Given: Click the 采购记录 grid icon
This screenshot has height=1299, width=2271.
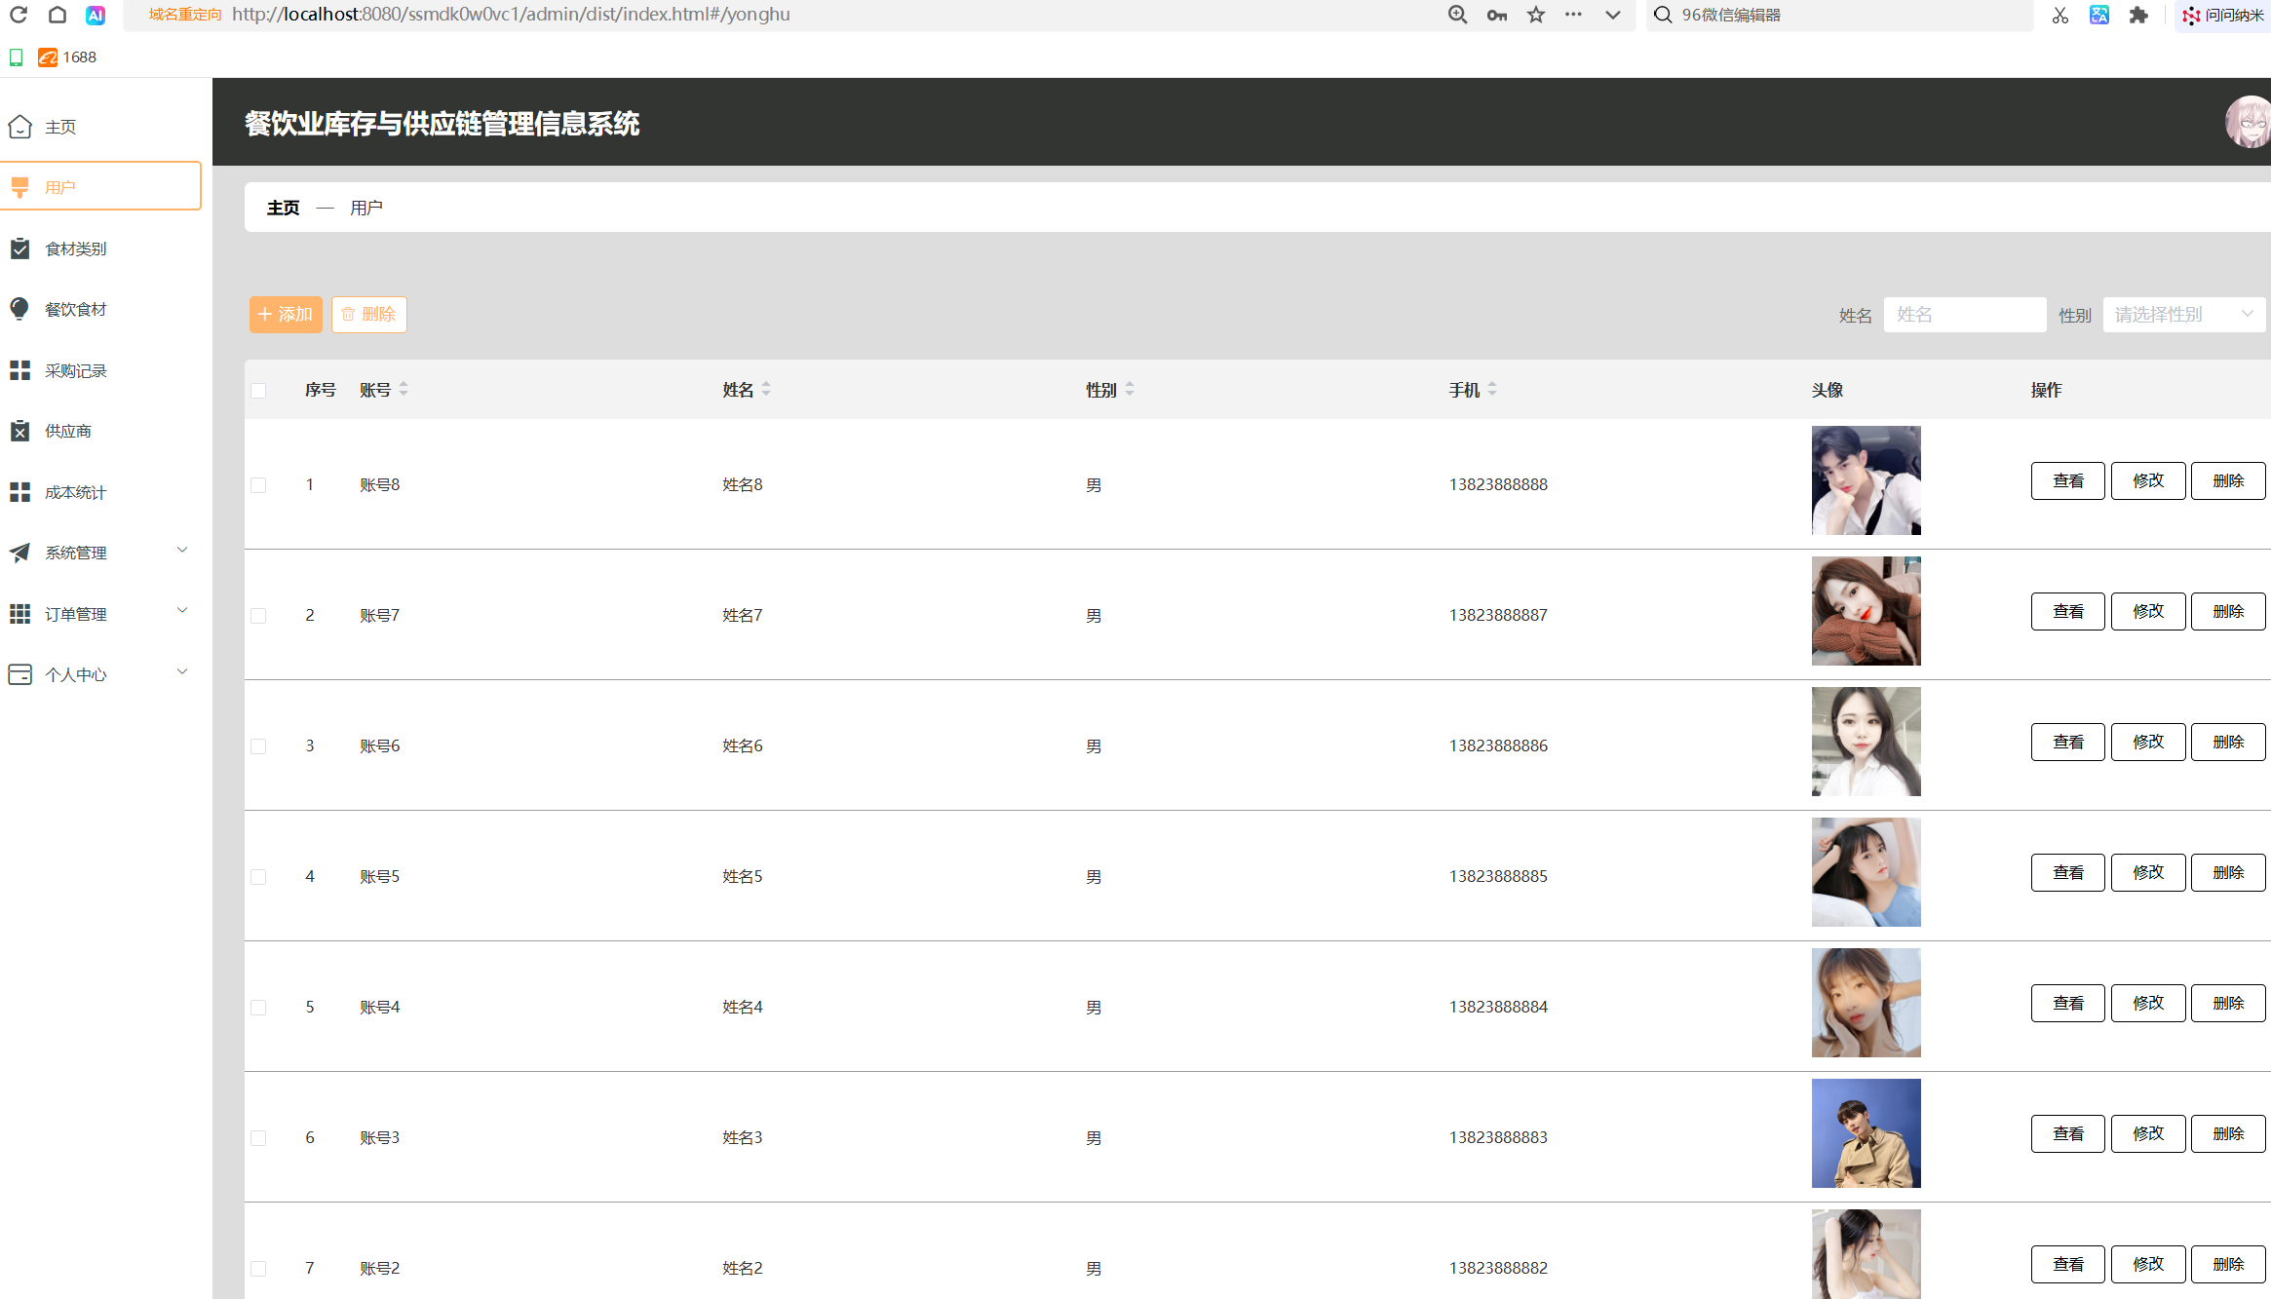Looking at the screenshot, I should pyautogui.click(x=19, y=370).
